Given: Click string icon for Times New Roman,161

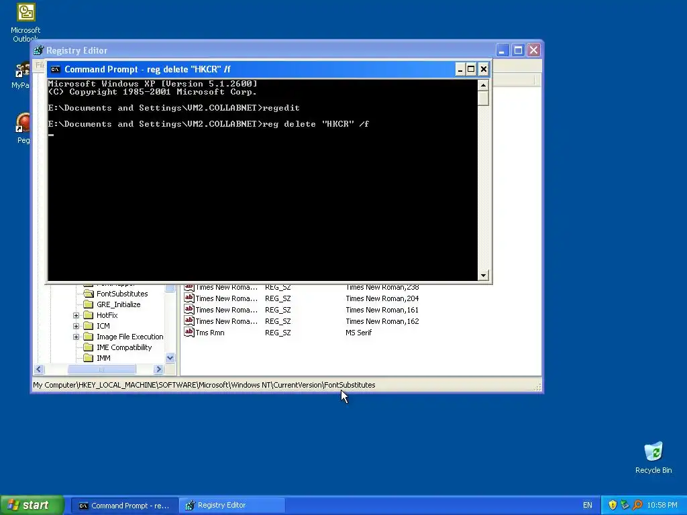Looking at the screenshot, I should 189,309.
